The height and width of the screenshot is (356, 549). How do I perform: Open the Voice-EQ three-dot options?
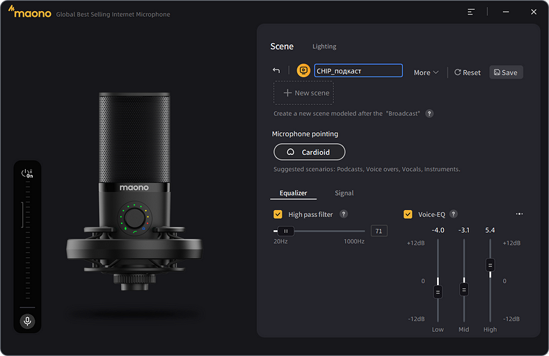pos(519,214)
